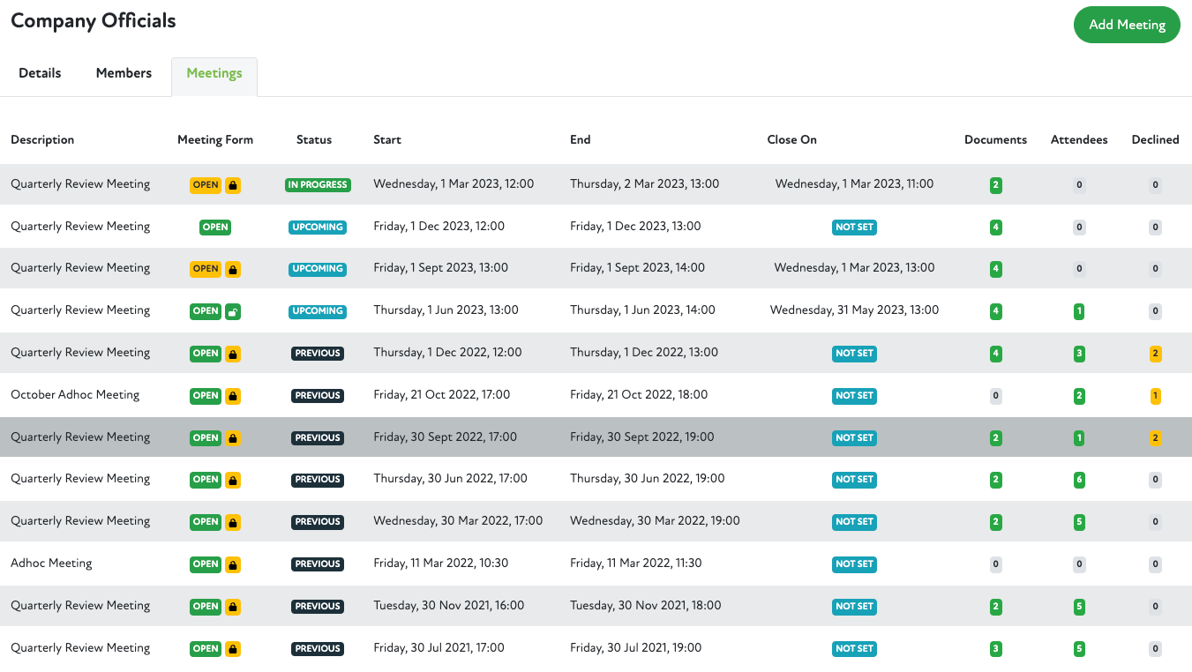Open the Members tab
1192x672 pixels.
(x=124, y=73)
